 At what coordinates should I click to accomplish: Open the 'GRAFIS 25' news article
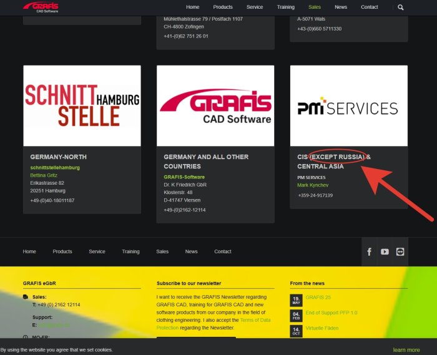318,298
